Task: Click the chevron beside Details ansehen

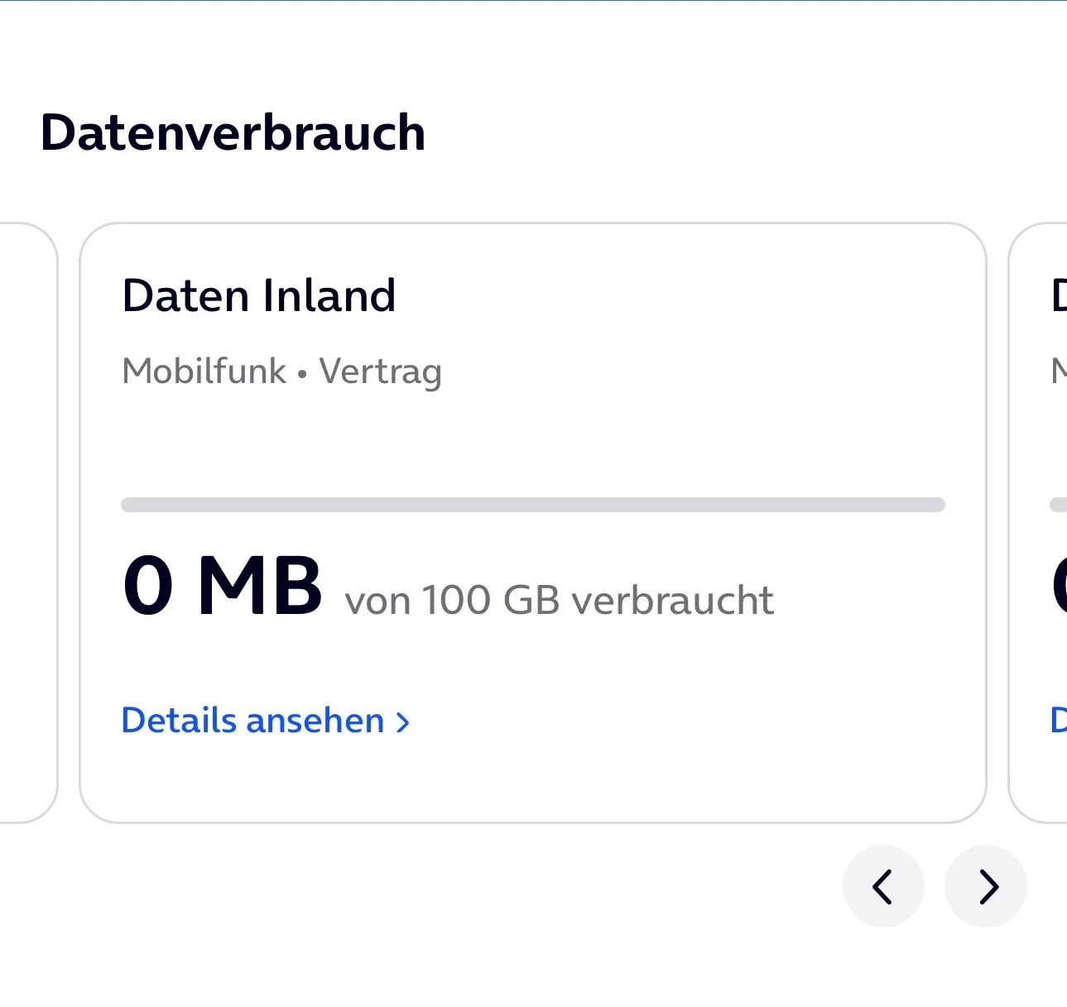Action: (x=403, y=722)
